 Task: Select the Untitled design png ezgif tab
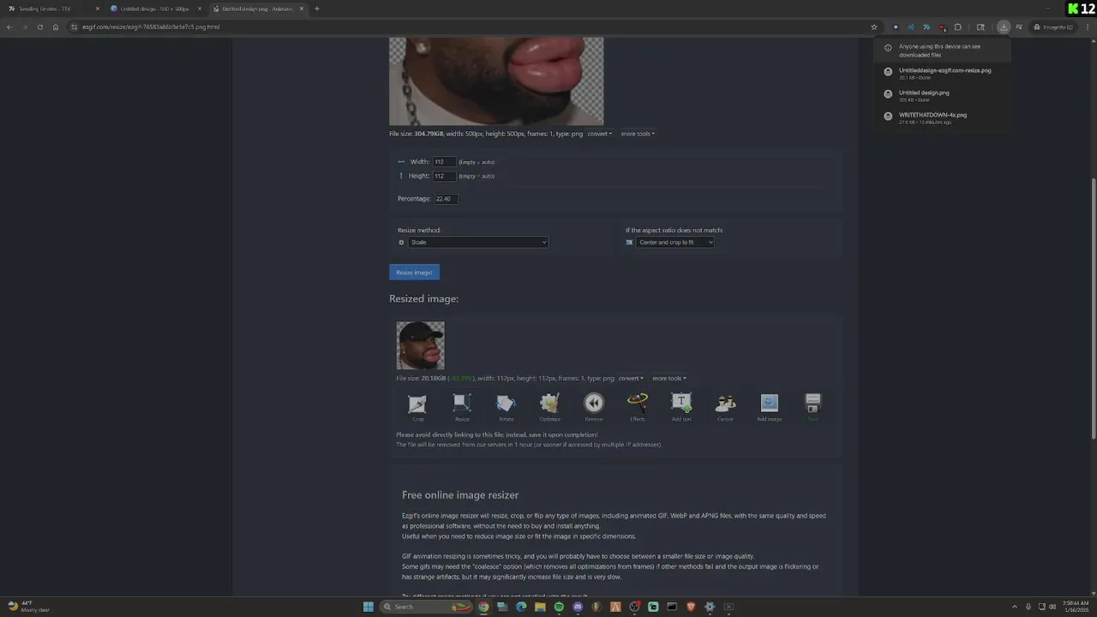257,9
